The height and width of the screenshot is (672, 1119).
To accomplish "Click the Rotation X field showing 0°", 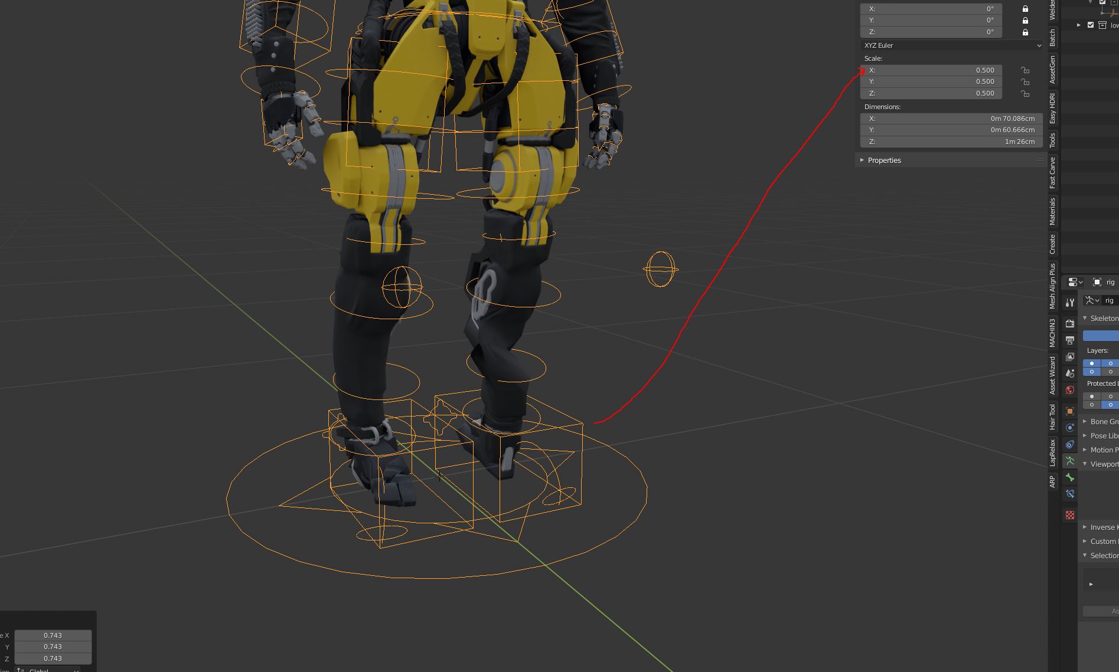I will [931, 9].
